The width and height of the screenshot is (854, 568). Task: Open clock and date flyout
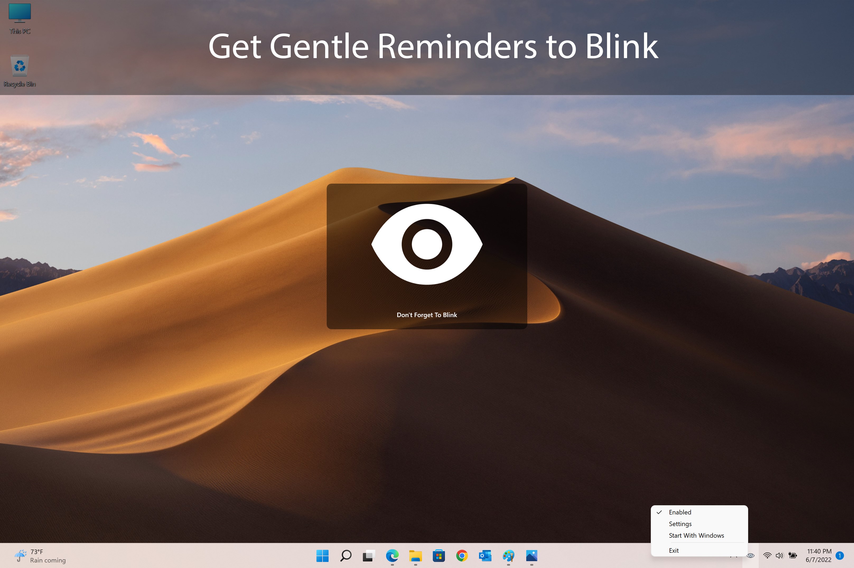pos(819,555)
